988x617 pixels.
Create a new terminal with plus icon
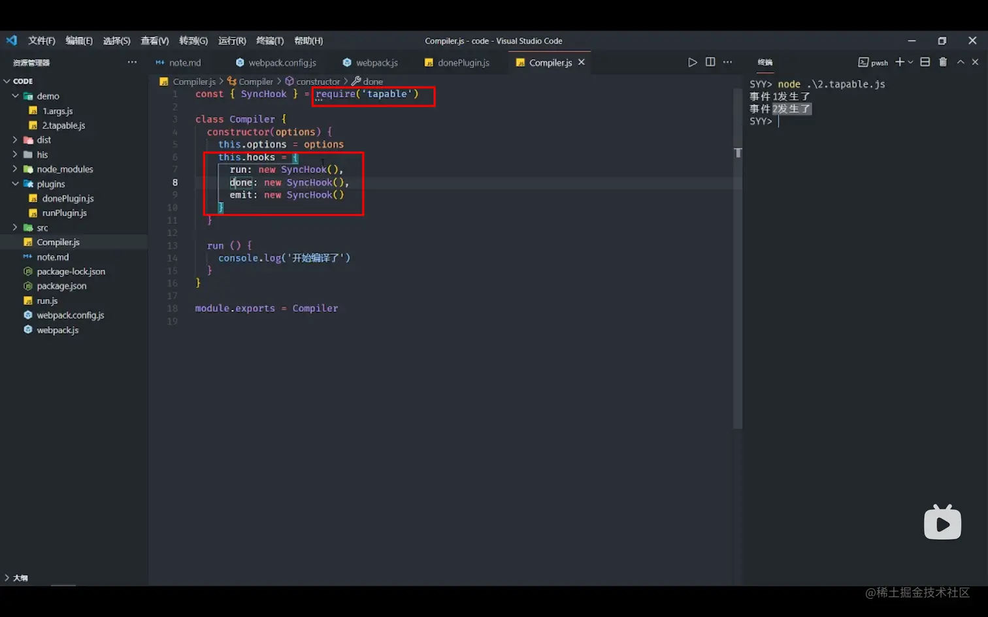pyautogui.click(x=900, y=62)
